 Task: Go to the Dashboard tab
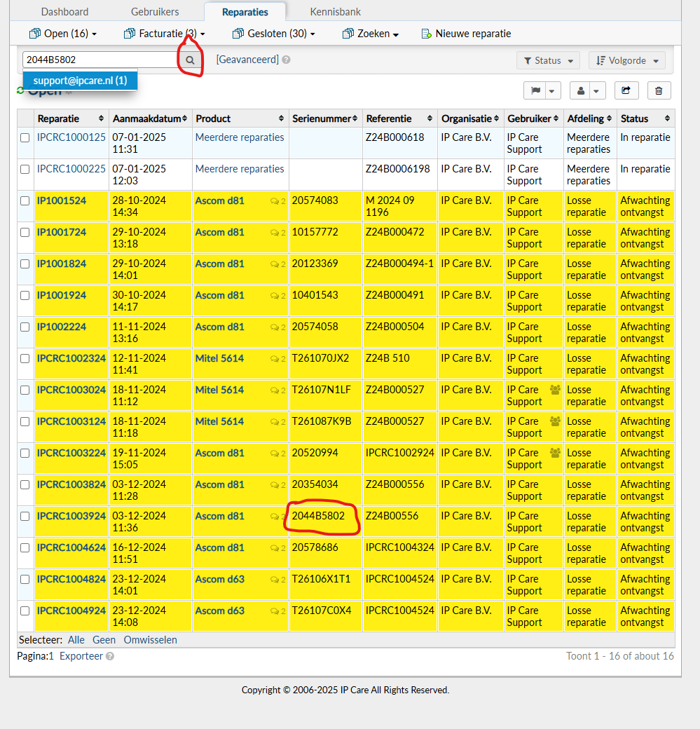(x=64, y=12)
